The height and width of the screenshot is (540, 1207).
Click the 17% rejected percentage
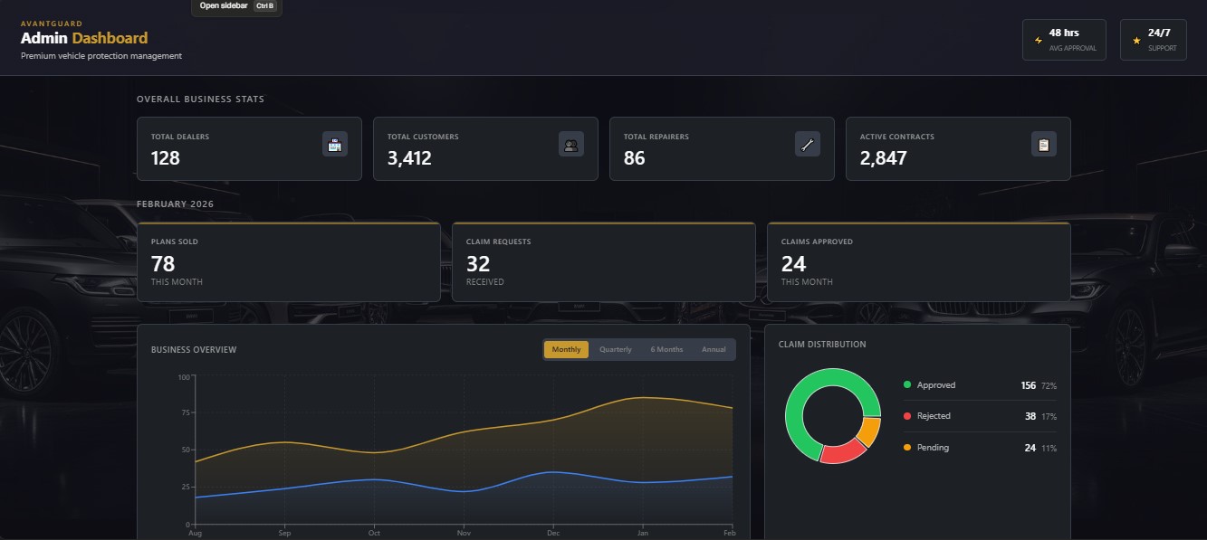(1049, 417)
